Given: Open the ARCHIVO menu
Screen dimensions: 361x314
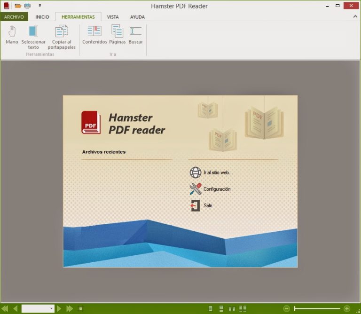Looking at the screenshot, I should coord(14,17).
